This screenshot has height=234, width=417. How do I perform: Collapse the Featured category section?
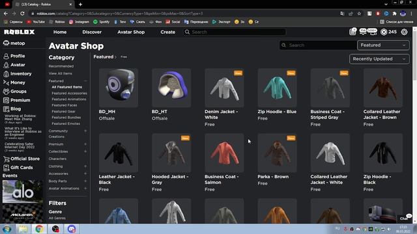(x=85, y=81)
